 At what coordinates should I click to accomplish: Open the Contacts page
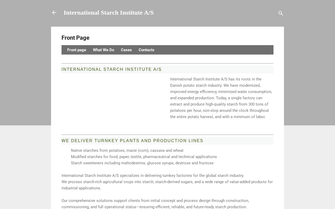point(146,50)
